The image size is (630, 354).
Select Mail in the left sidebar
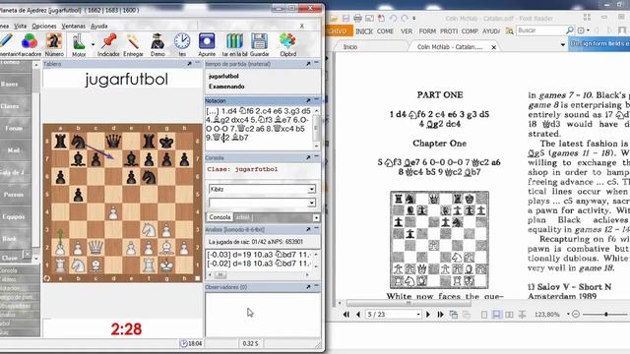coord(13,150)
